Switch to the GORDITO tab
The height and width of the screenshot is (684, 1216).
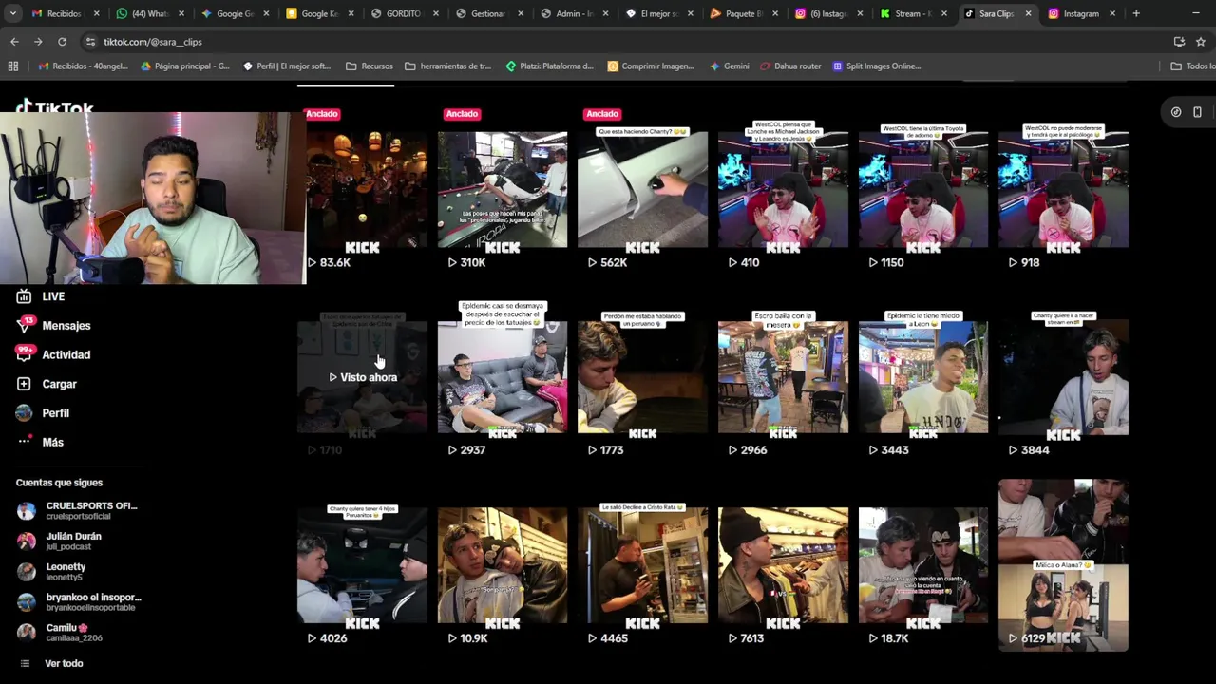403,13
